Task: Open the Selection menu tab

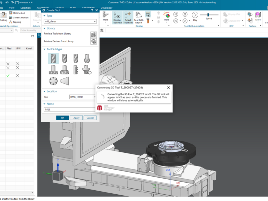Action: point(25,8)
